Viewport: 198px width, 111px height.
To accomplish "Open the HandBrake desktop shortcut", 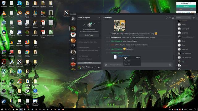I will tap(43, 14).
